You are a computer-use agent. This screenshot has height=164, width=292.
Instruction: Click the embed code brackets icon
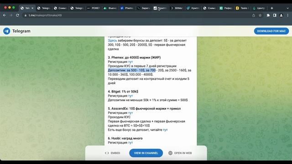pyautogui.click(x=107, y=153)
